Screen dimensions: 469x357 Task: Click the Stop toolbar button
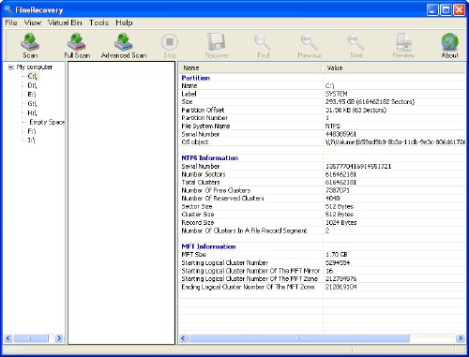coord(170,45)
